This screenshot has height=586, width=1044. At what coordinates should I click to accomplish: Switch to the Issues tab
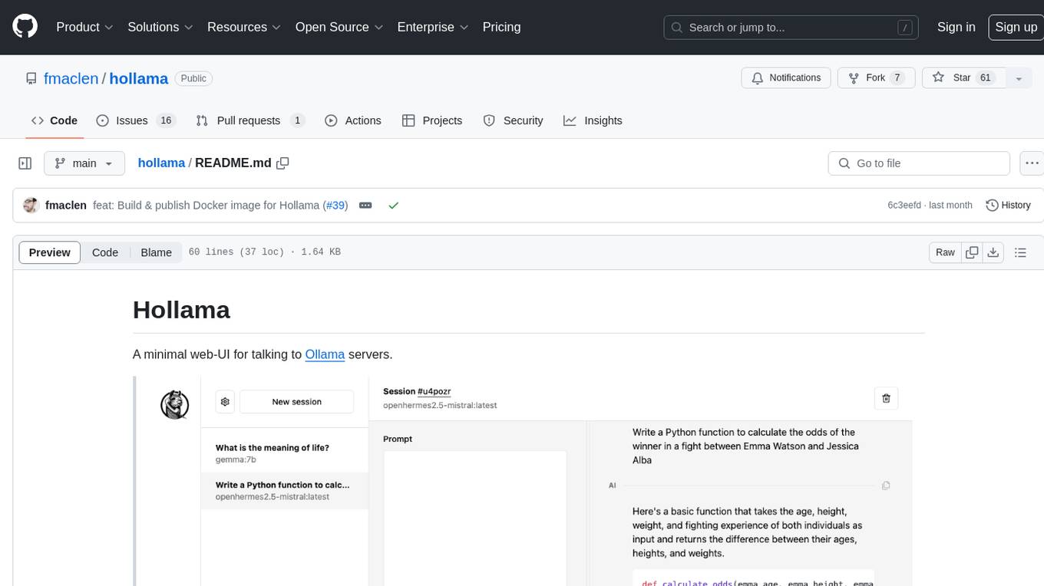(x=136, y=120)
